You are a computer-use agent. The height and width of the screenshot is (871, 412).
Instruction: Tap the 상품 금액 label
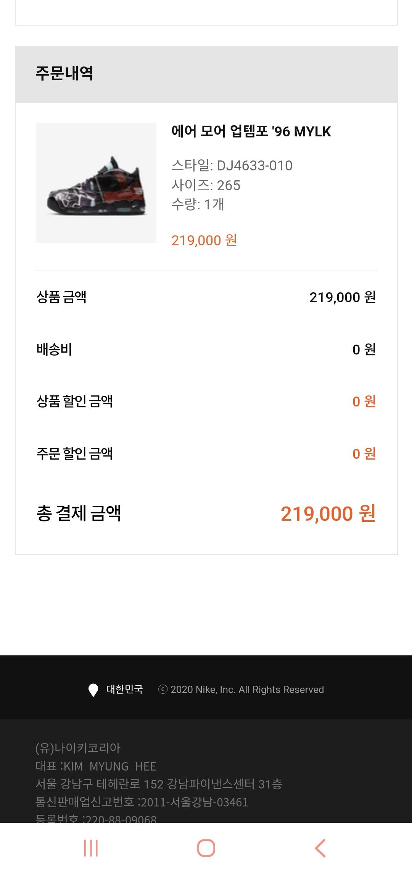pyautogui.click(x=61, y=297)
